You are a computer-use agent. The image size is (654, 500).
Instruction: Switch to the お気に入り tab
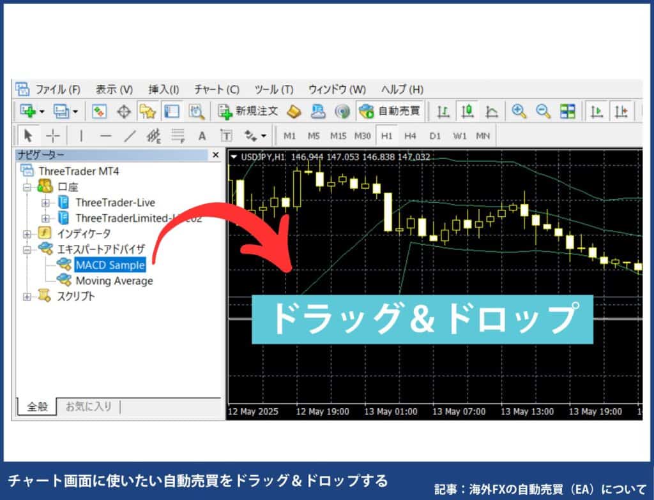tap(88, 406)
